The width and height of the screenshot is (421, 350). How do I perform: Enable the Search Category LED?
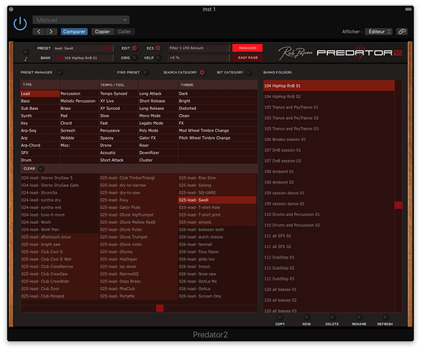[x=202, y=72]
